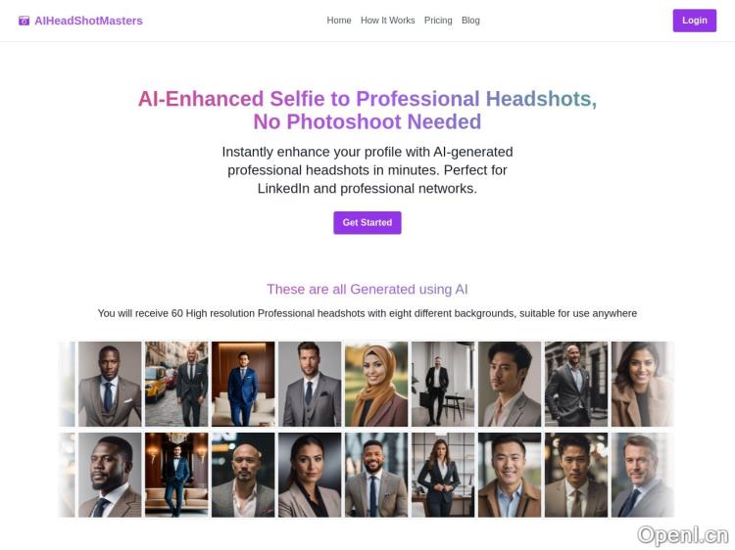Click headshot of bearded man in gray vest suit

coord(310,384)
